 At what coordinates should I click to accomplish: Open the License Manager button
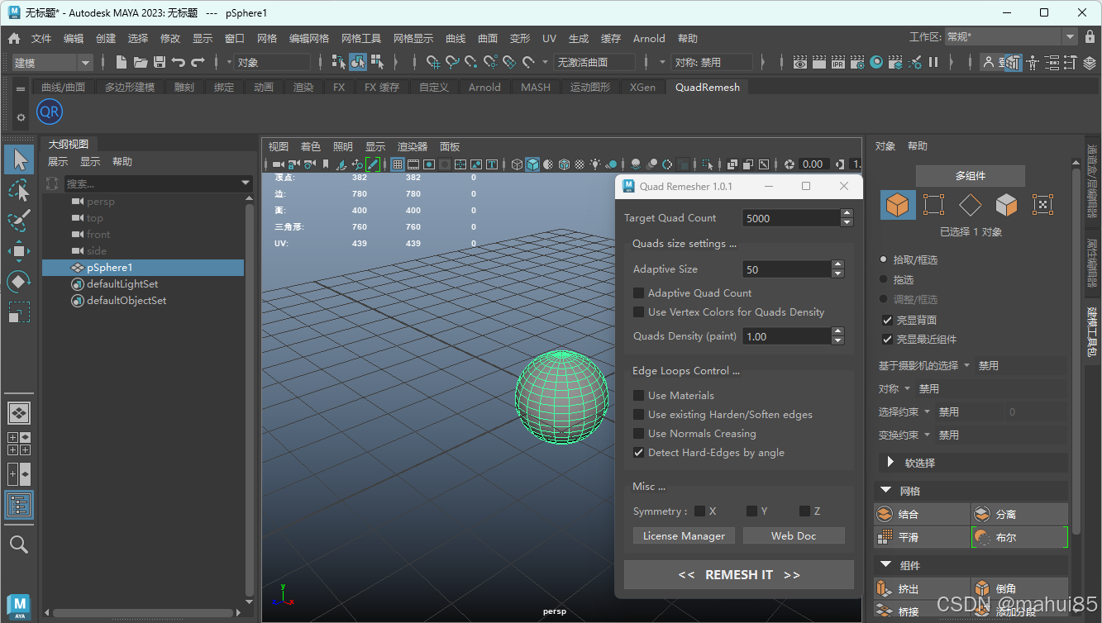[684, 536]
